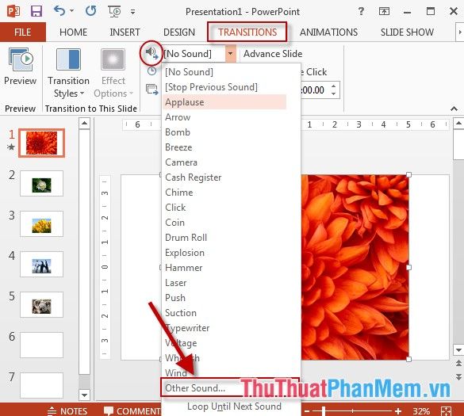464x416 pixels.
Task: Collapse the ribbon with chevron
Action: 454,109
